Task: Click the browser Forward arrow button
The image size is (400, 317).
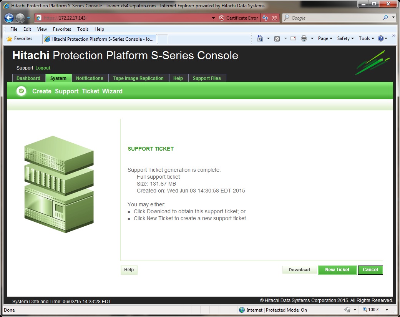Action: point(20,18)
